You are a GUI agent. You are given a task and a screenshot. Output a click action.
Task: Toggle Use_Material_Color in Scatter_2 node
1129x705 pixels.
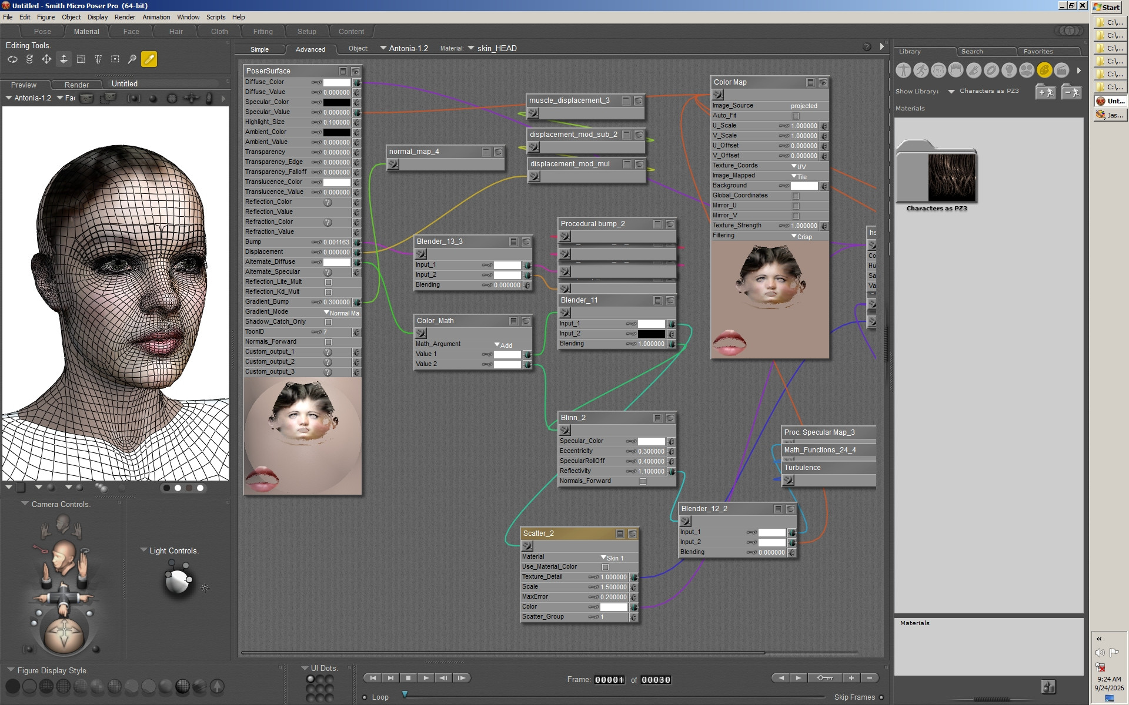click(605, 567)
